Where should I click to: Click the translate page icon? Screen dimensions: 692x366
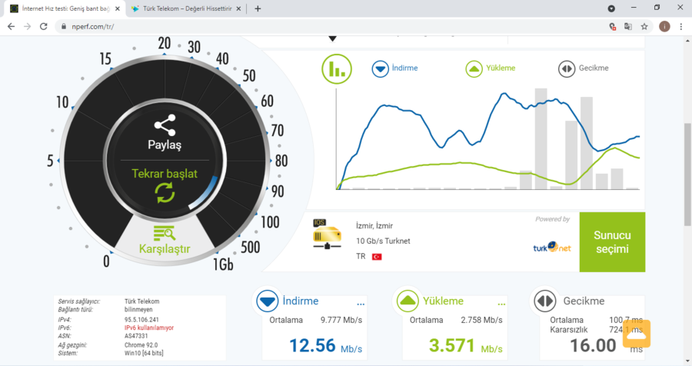[x=628, y=26]
